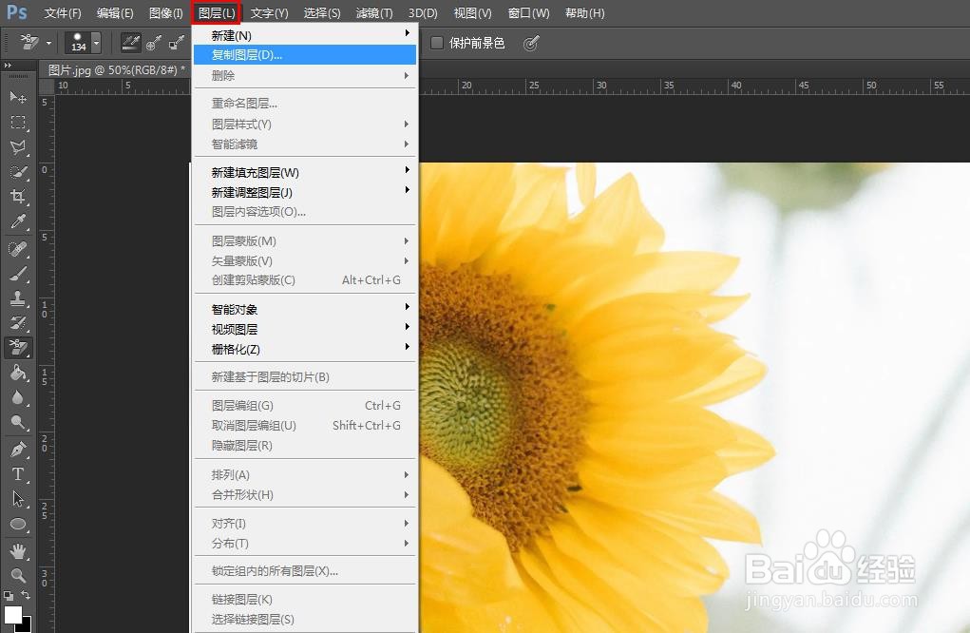Viewport: 970px width, 633px height.
Task: Choose 视频图层 menu entry
Action: tap(305, 329)
